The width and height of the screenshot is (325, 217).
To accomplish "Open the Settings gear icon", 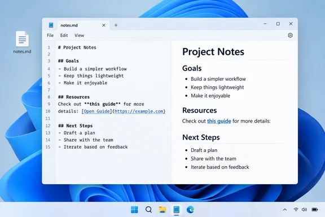I will 290,35.
